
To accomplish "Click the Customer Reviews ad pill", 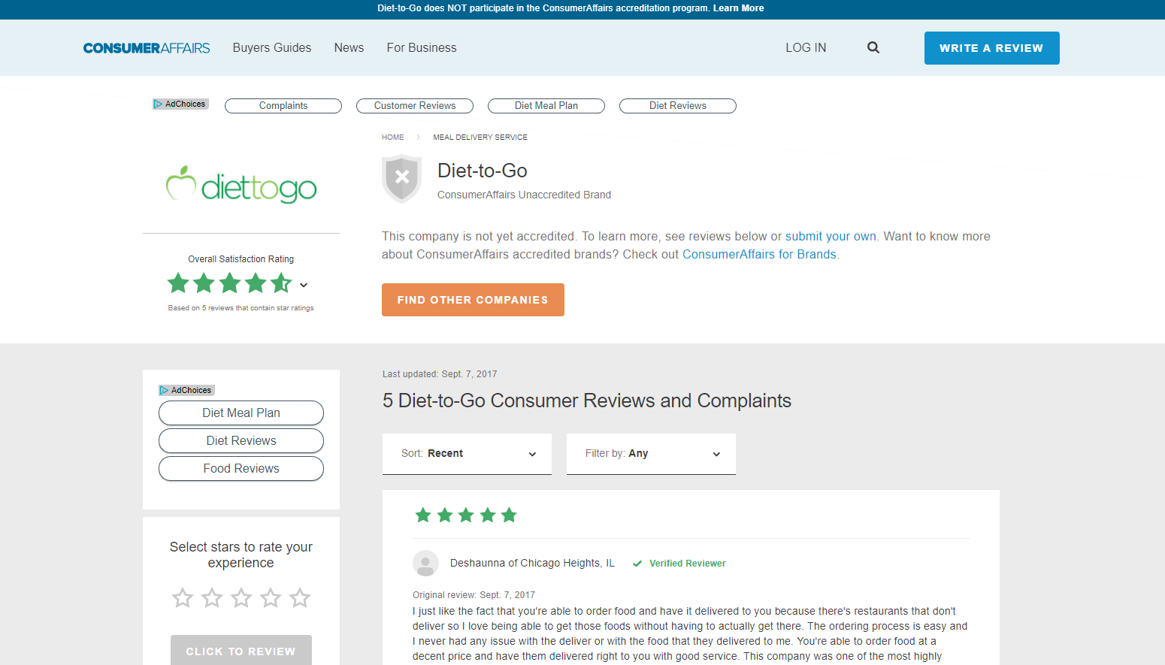I will (x=415, y=106).
